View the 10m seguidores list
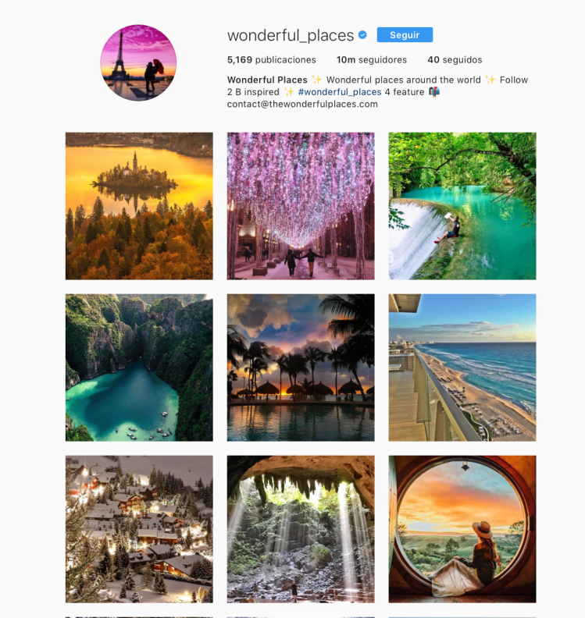The height and width of the screenshot is (618, 585). tap(371, 59)
